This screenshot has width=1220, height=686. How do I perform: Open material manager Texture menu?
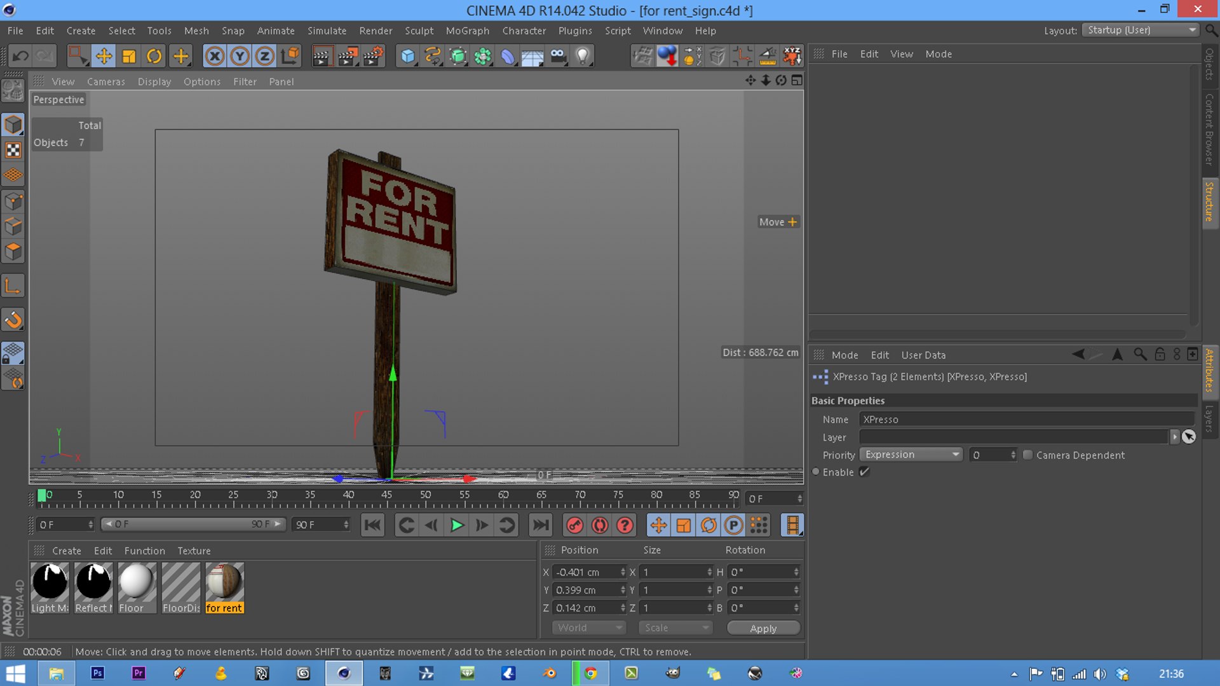(194, 551)
